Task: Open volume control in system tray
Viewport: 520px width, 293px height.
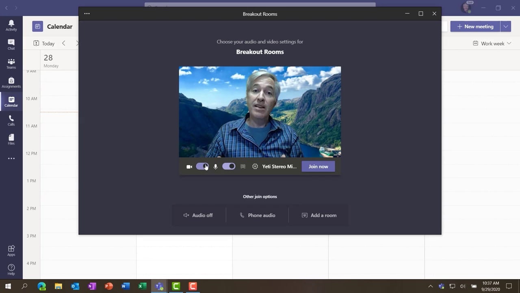Action: 463,286
